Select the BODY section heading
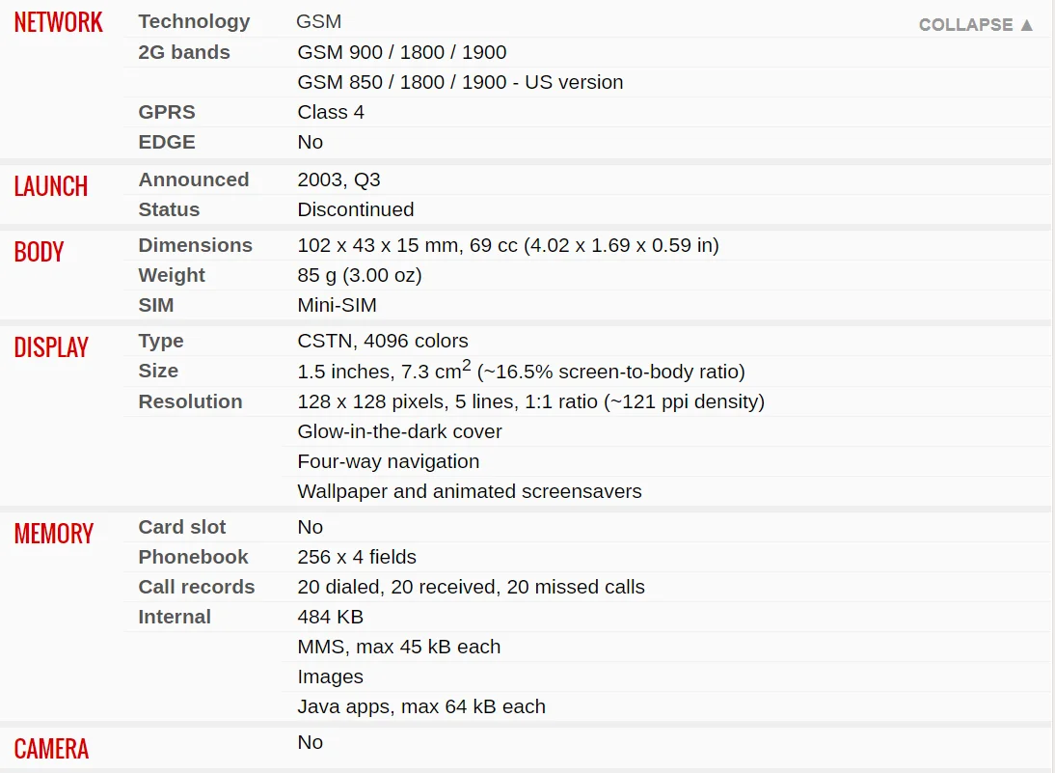The image size is (1055, 773). pos(39,252)
